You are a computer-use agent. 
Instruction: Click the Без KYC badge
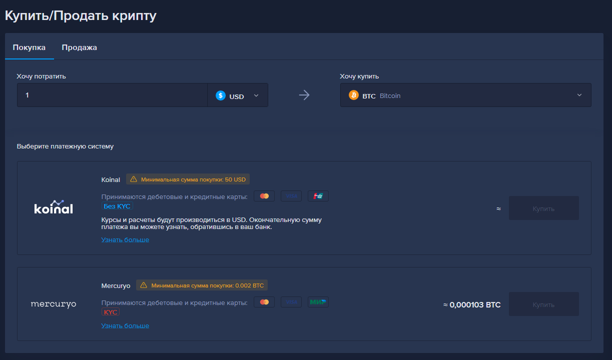click(118, 206)
